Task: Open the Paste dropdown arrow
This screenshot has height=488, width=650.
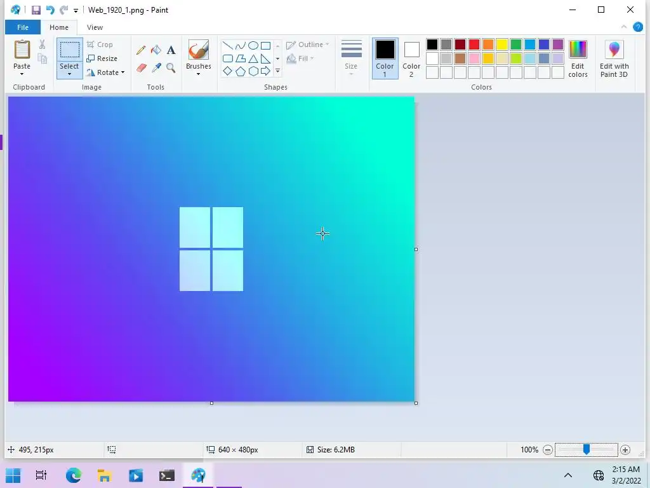Action: coord(22,74)
